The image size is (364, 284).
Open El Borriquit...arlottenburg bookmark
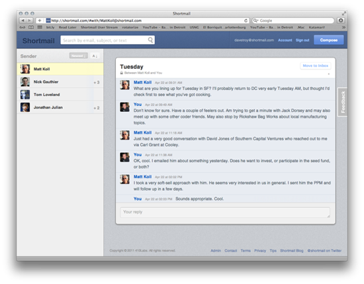224,27
